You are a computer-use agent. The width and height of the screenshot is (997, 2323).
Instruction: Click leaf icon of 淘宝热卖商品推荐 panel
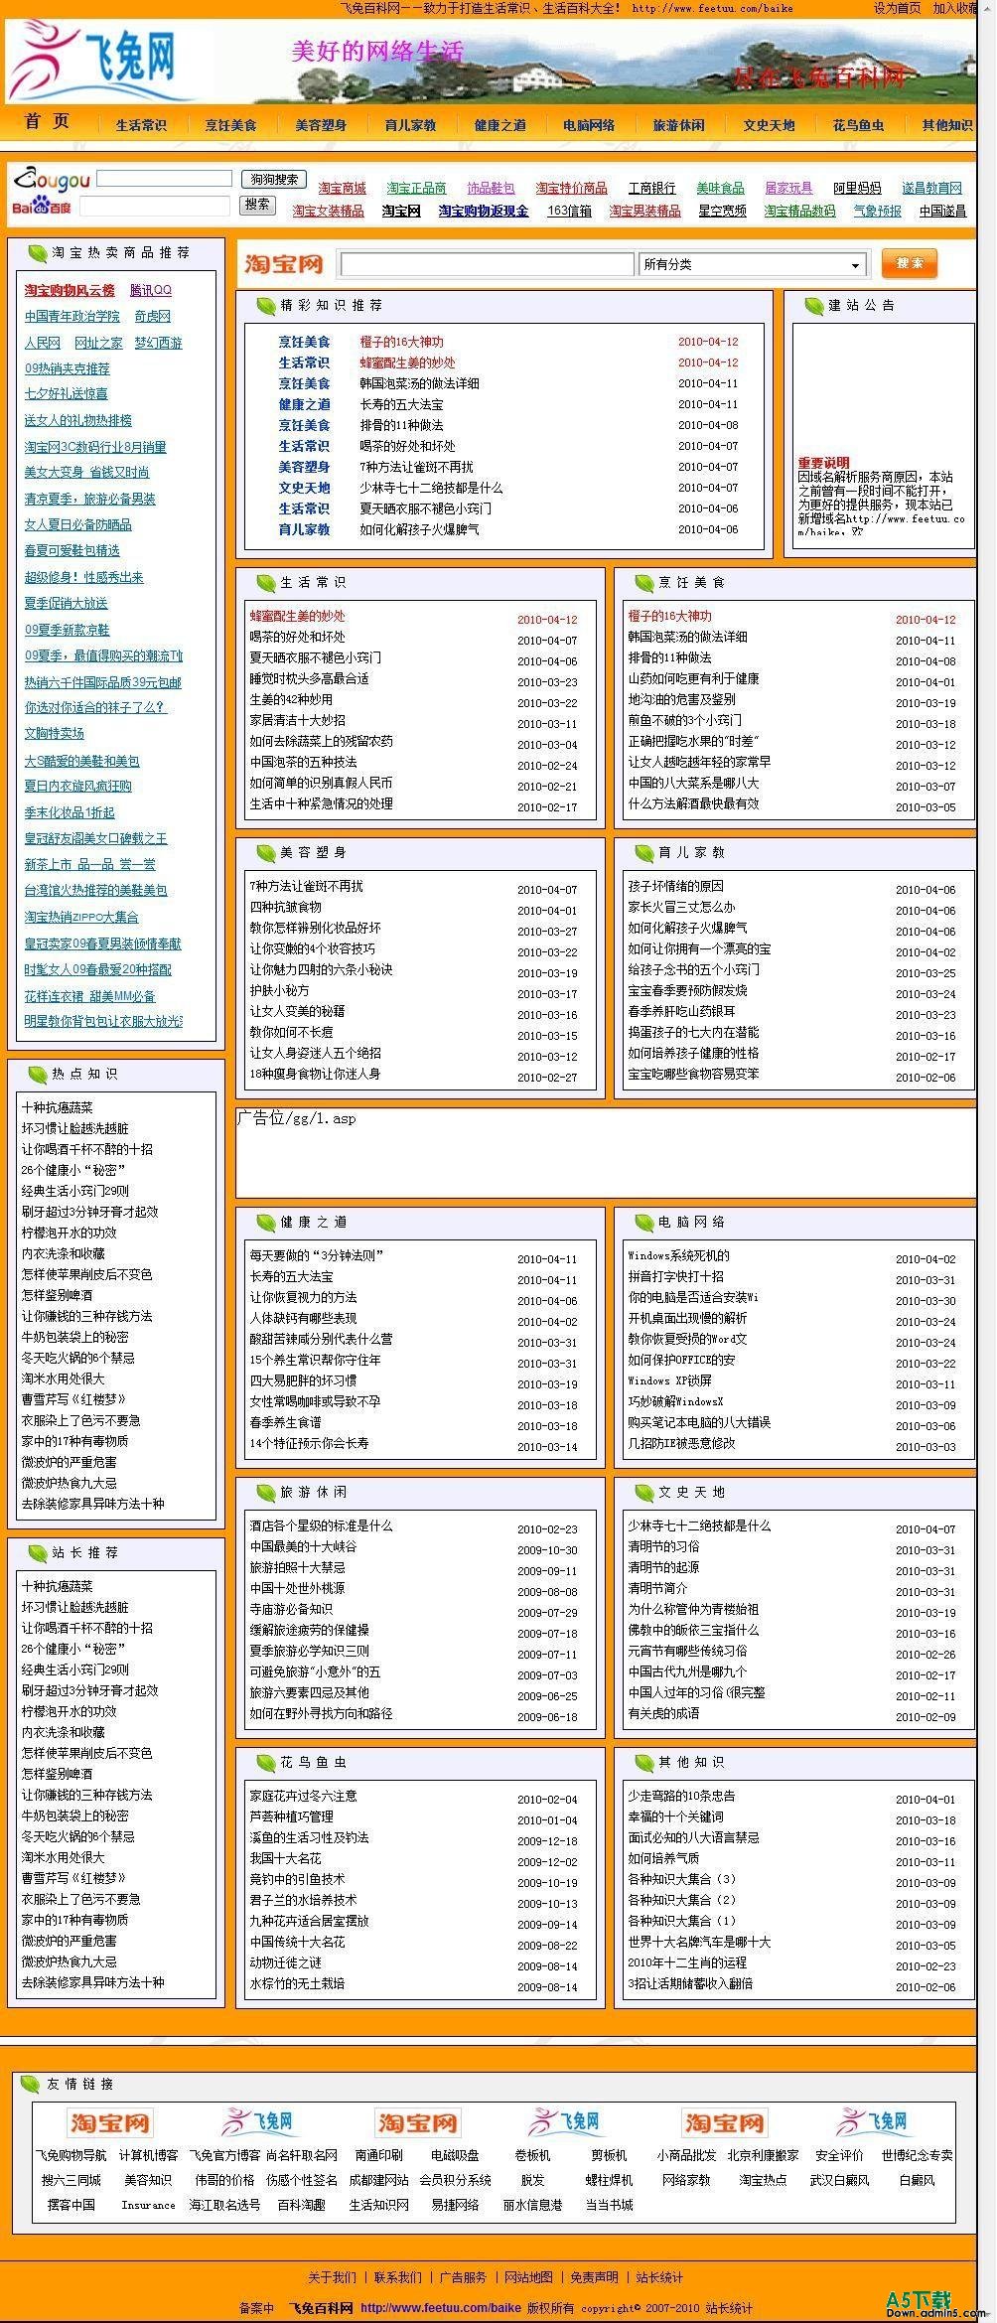[x=37, y=253]
